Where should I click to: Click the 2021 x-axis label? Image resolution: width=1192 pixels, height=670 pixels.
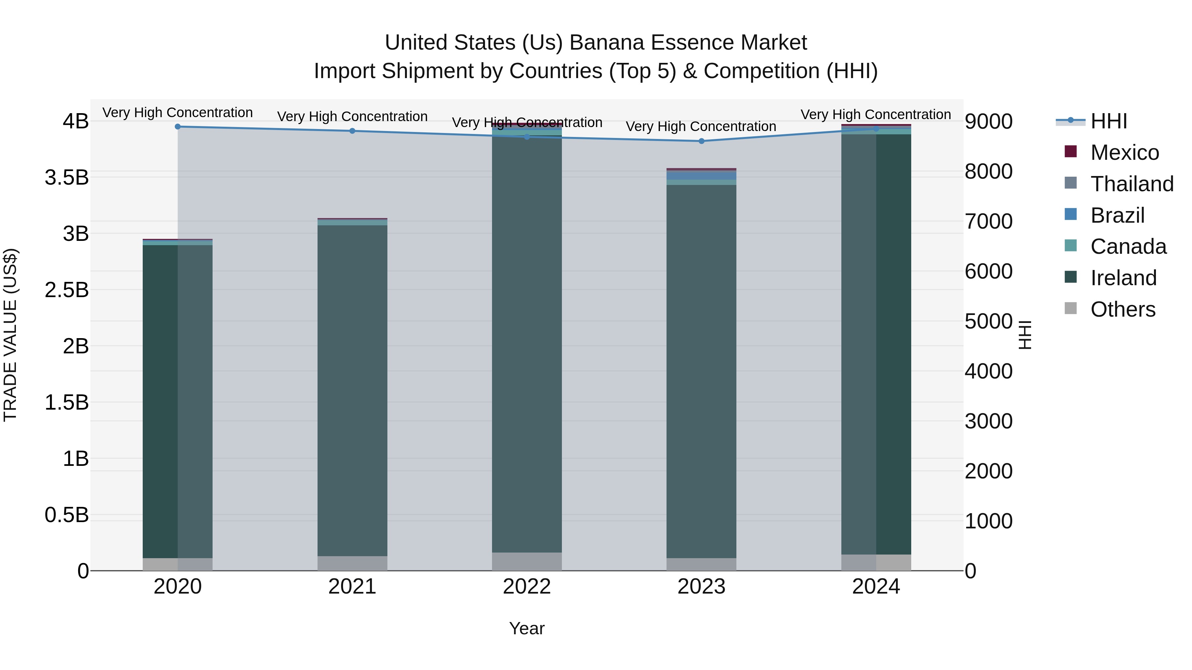pos(352,587)
